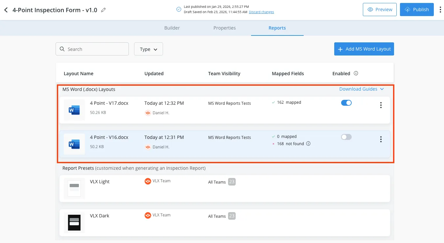Click the Discard changes link
This screenshot has width=444, height=243.
(x=261, y=12)
